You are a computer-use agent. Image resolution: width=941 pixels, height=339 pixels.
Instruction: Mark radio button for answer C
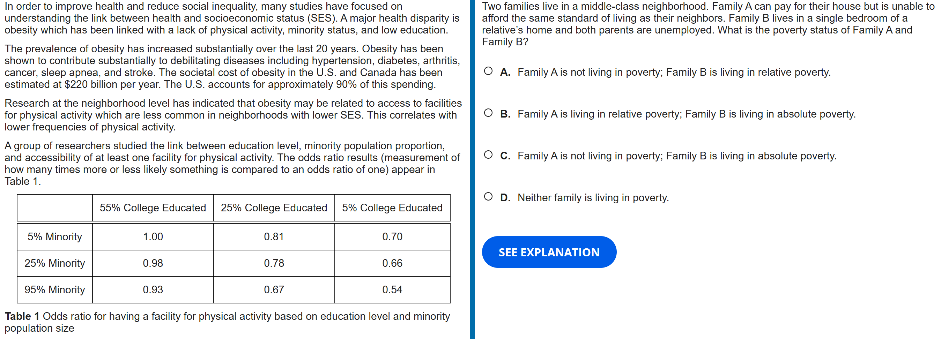[488, 155]
